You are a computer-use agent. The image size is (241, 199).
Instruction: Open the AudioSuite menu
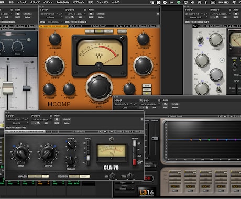(63, 2)
